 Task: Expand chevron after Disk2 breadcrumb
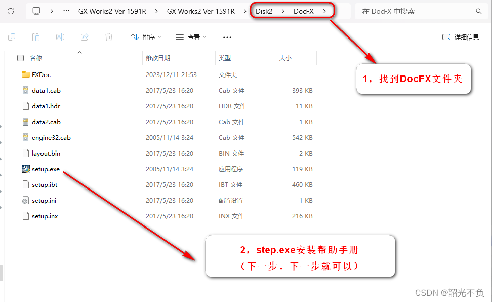point(283,11)
